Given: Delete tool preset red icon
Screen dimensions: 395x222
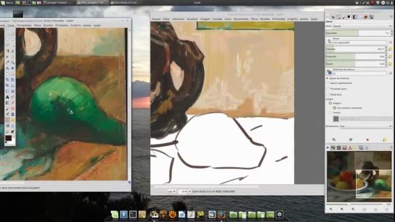Looking at the screenshot, I should pos(368,139).
